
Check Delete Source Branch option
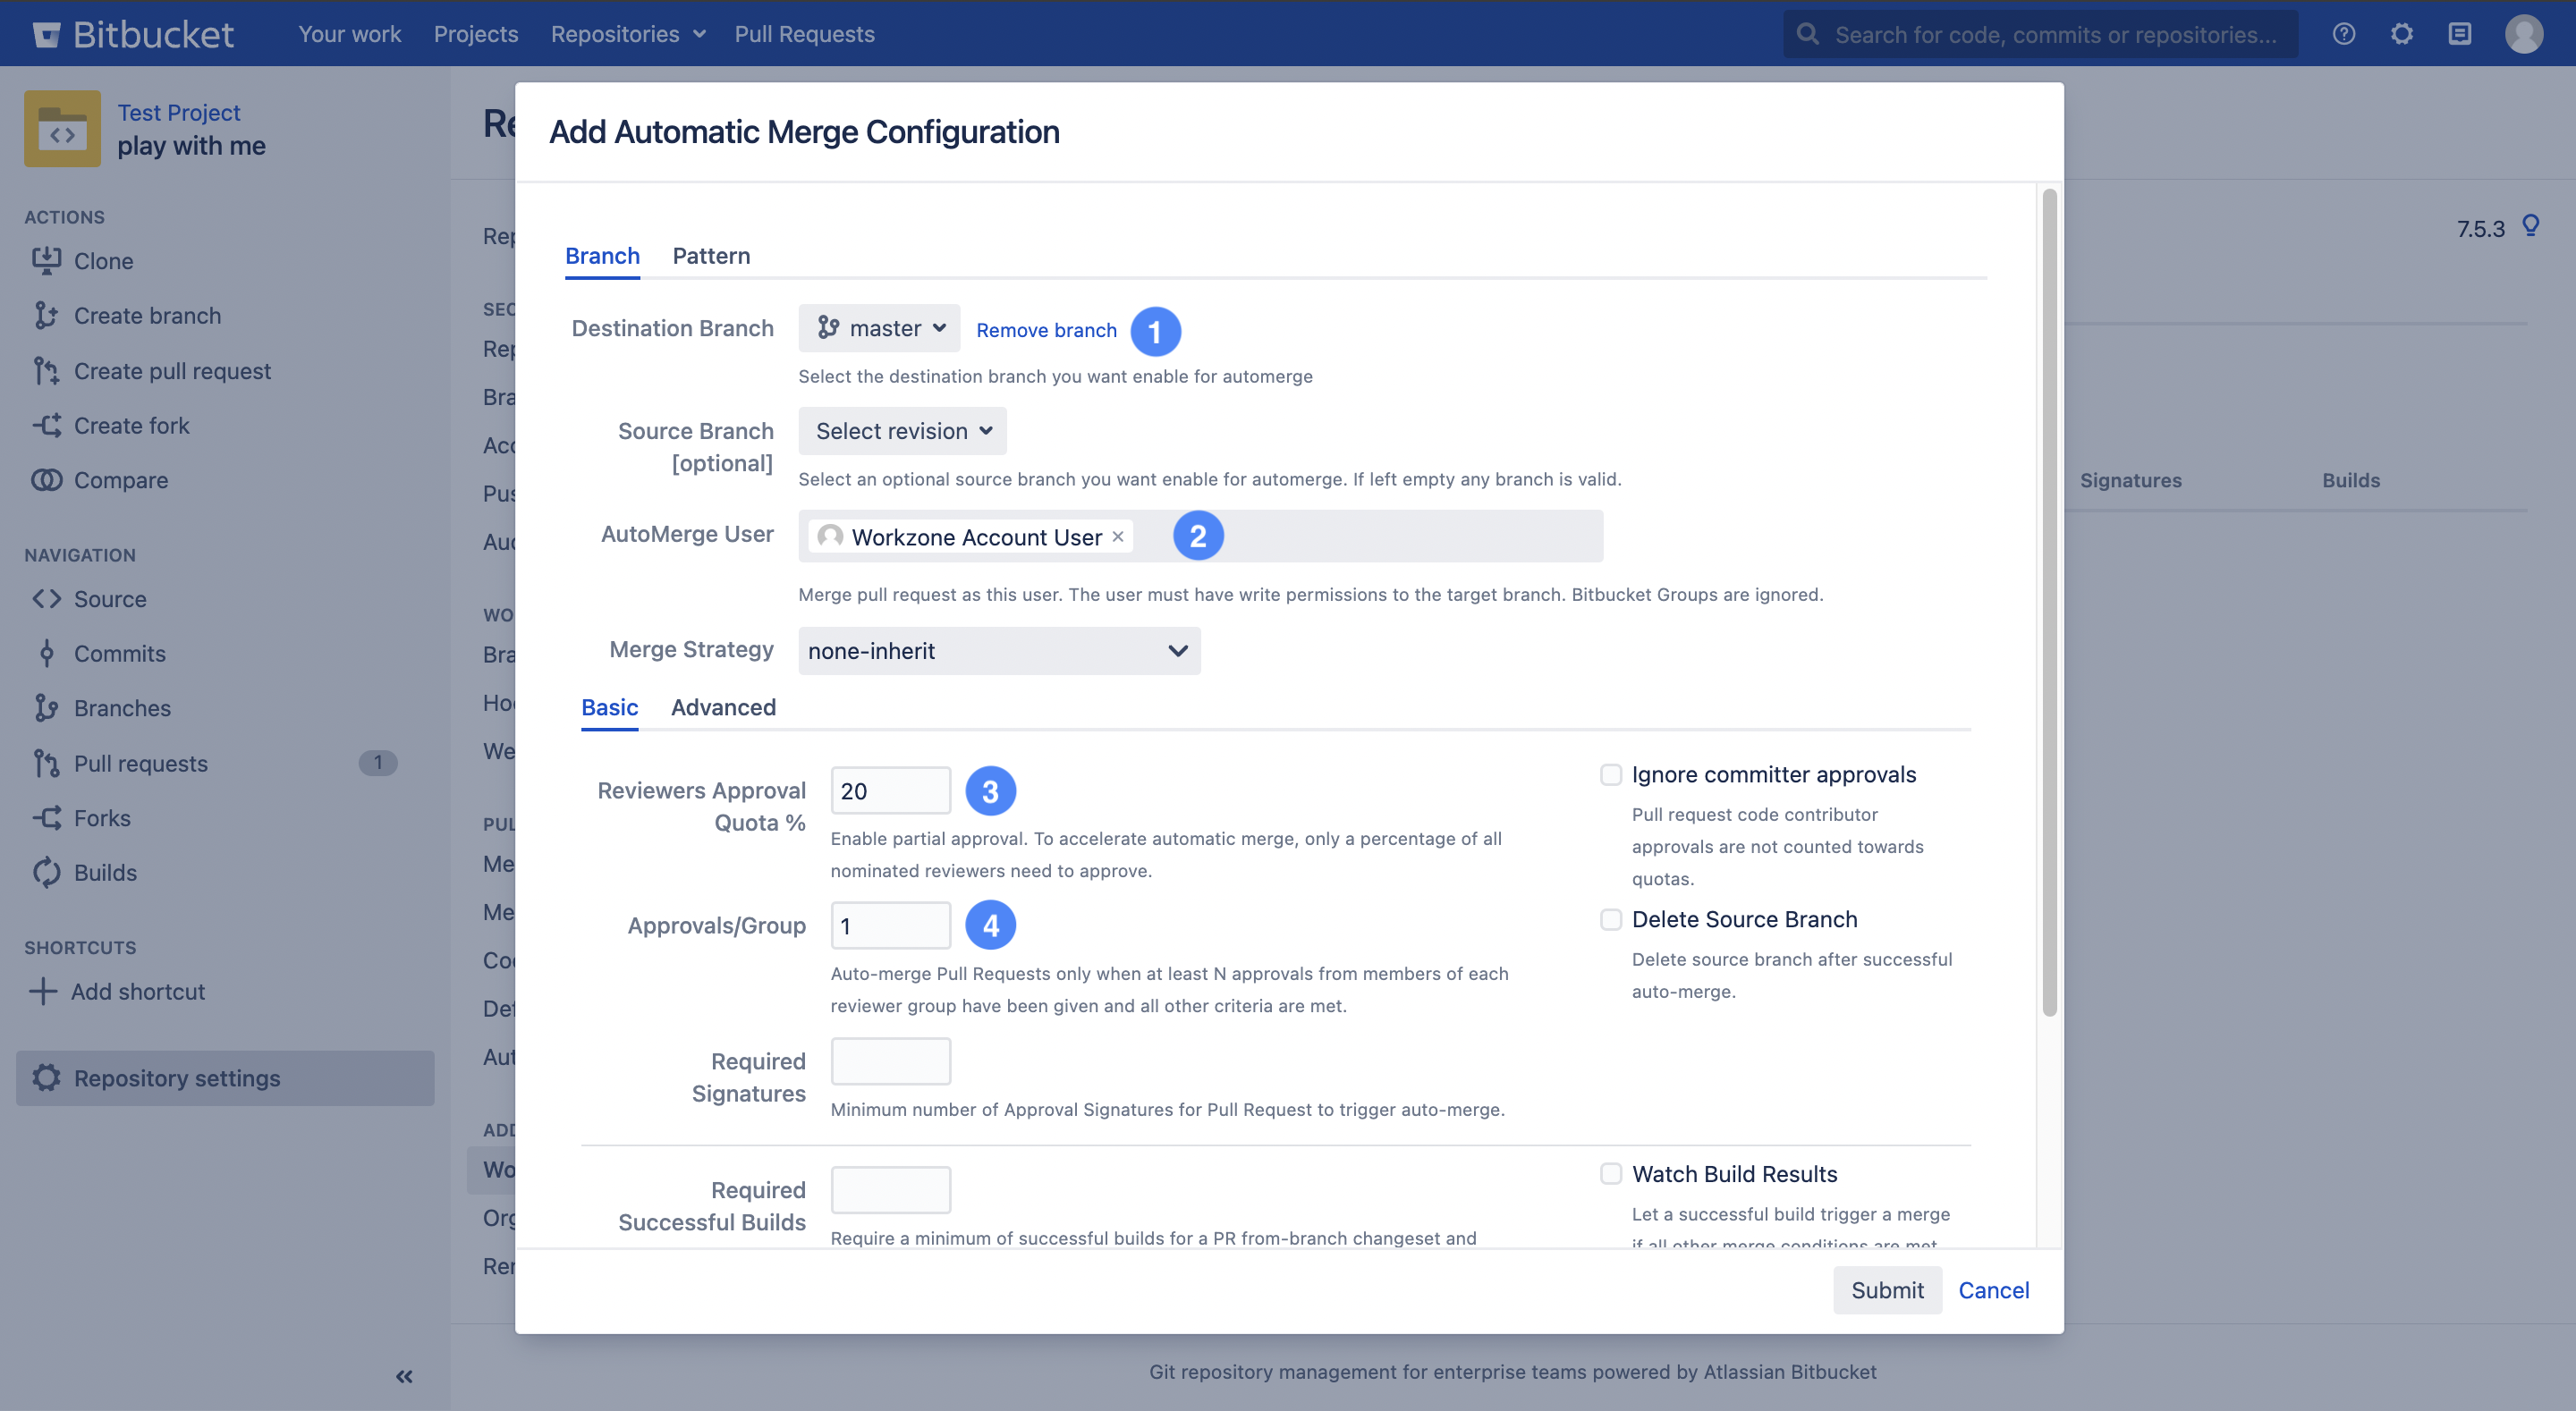[x=1610, y=919]
